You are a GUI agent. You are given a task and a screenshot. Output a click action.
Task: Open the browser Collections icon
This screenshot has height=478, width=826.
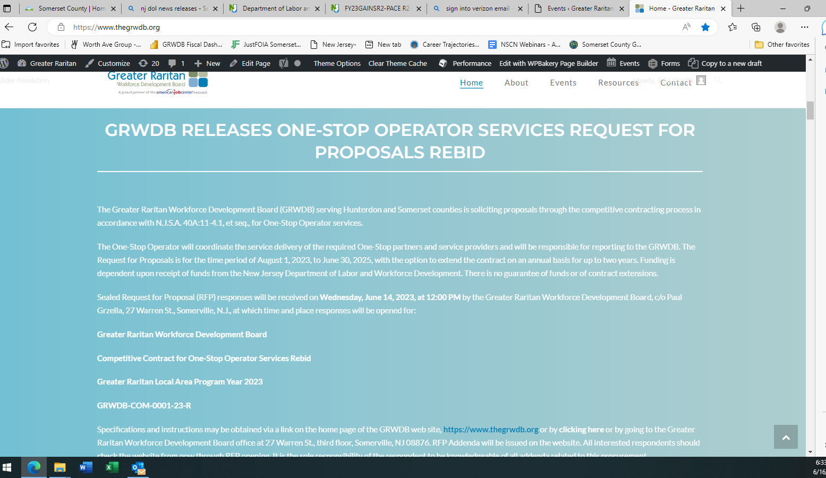[x=756, y=27]
